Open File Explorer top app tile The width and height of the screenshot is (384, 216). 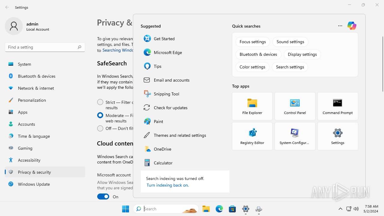[252, 106]
